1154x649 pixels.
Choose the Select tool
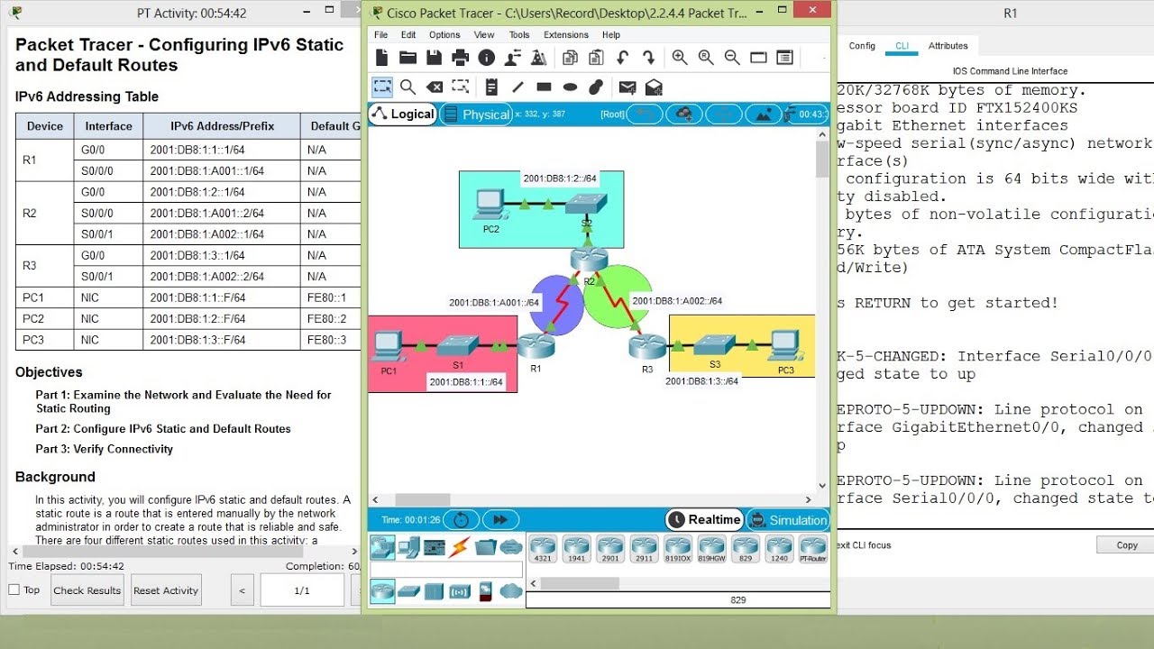tap(382, 87)
